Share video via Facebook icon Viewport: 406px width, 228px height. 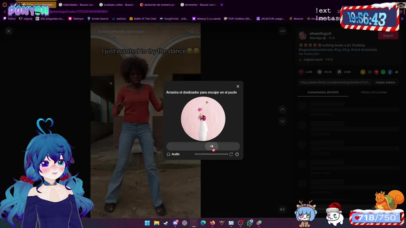(390, 72)
